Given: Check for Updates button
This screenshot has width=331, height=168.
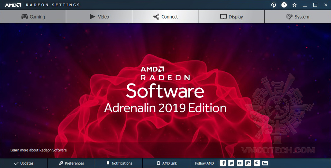Looking at the screenshot, I should pyautogui.click(x=24, y=163).
